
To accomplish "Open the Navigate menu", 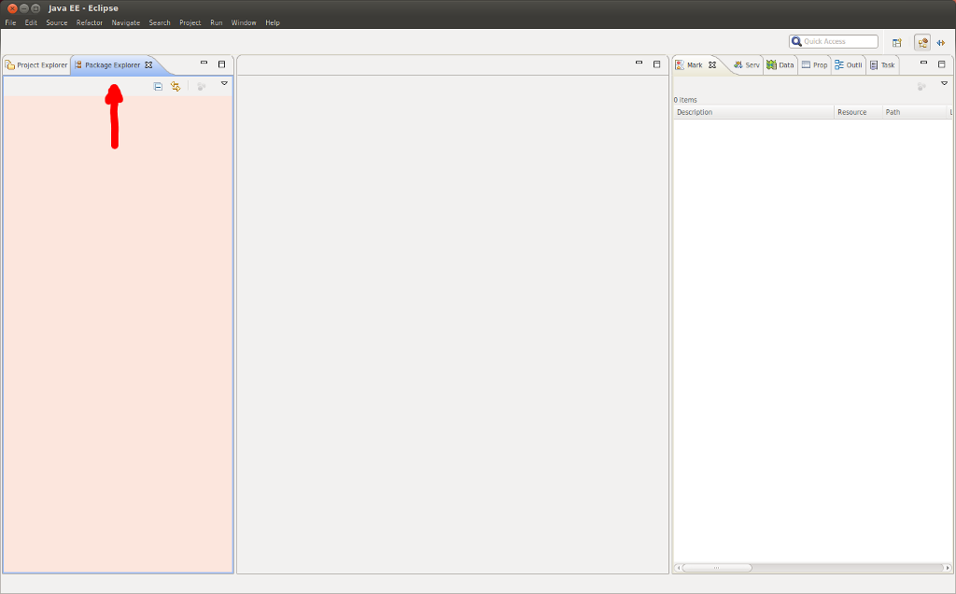I will tap(125, 22).
